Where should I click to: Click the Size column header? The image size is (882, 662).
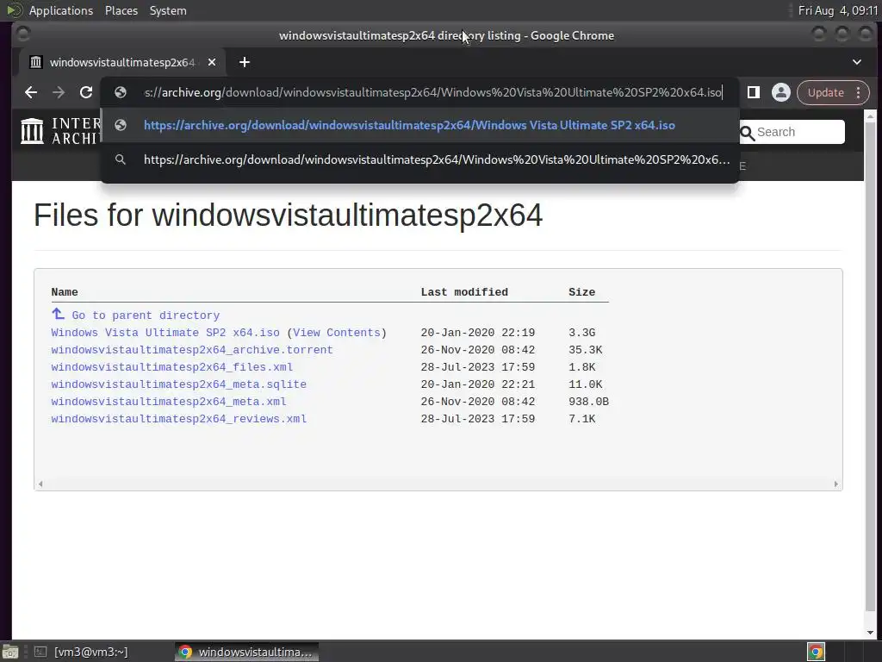tap(581, 292)
